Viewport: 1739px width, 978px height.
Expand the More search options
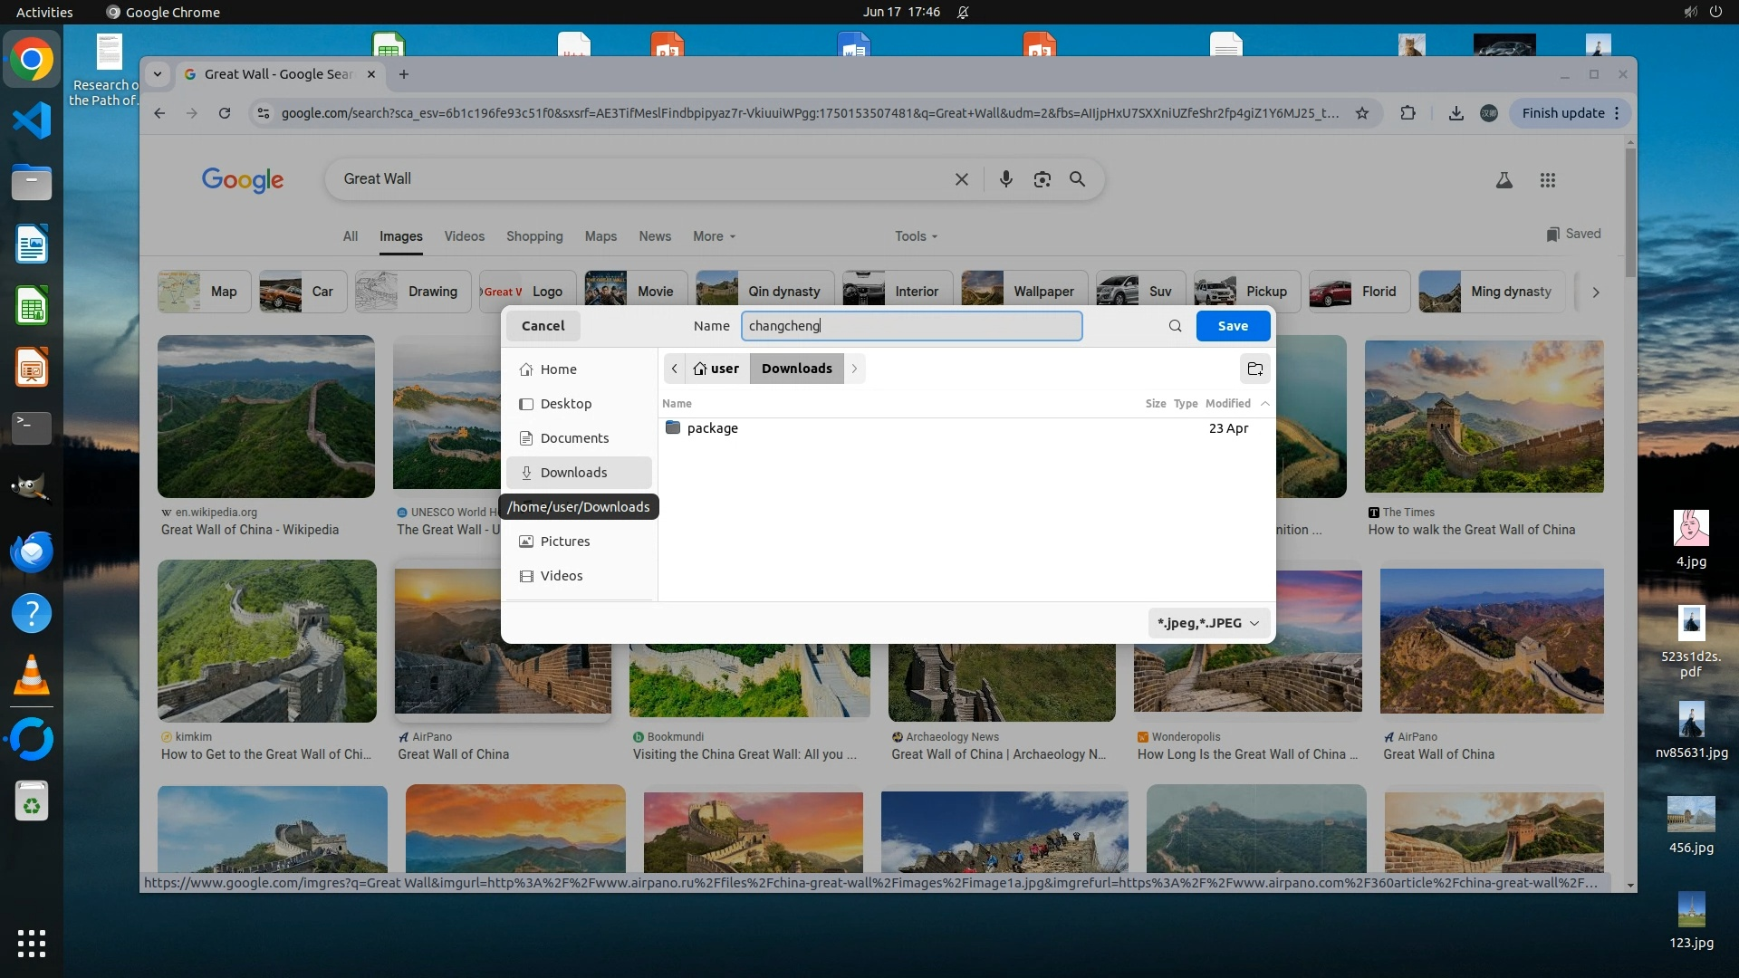click(714, 236)
